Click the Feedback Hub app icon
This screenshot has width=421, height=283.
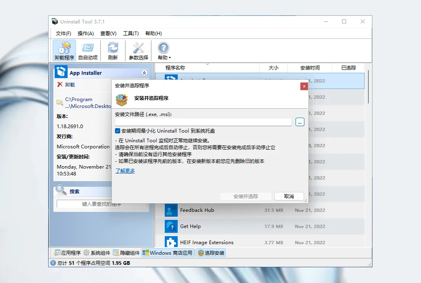point(171,210)
